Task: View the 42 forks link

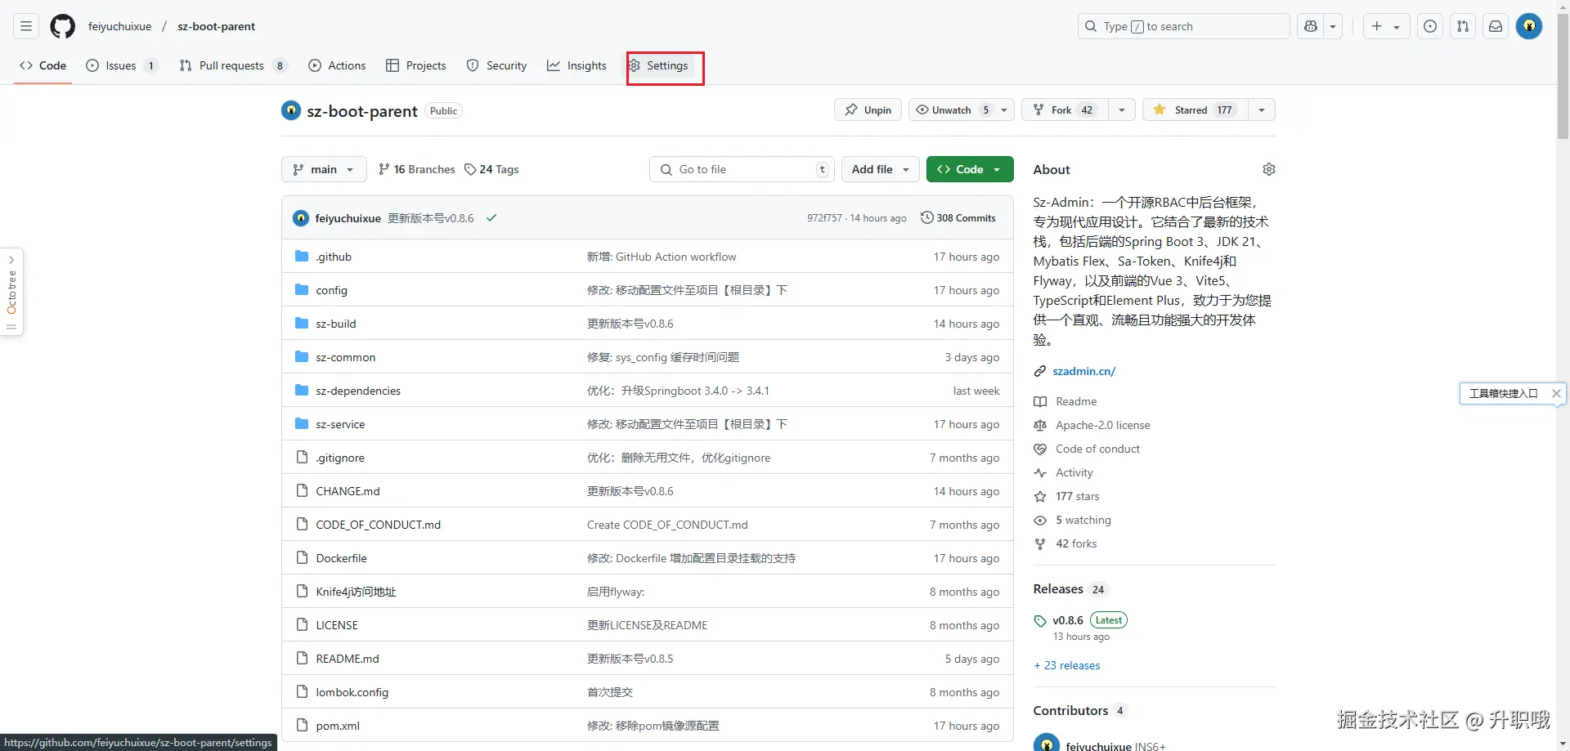Action: pos(1076,543)
